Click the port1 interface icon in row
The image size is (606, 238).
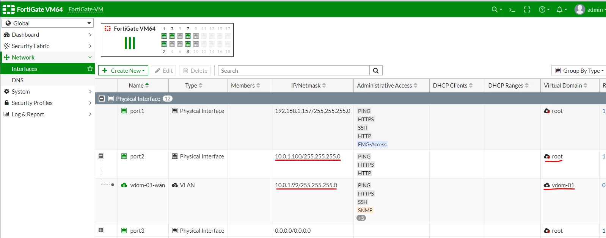(x=124, y=111)
